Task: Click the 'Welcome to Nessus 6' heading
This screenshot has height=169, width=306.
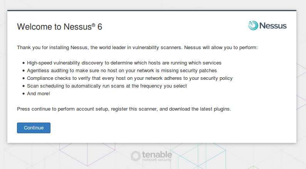Action: 59,27
